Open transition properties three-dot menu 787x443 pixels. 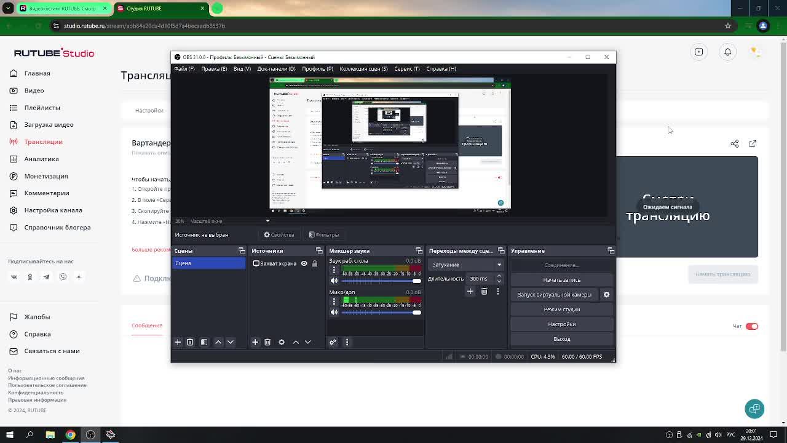pyautogui.click(x=498, y=292)
